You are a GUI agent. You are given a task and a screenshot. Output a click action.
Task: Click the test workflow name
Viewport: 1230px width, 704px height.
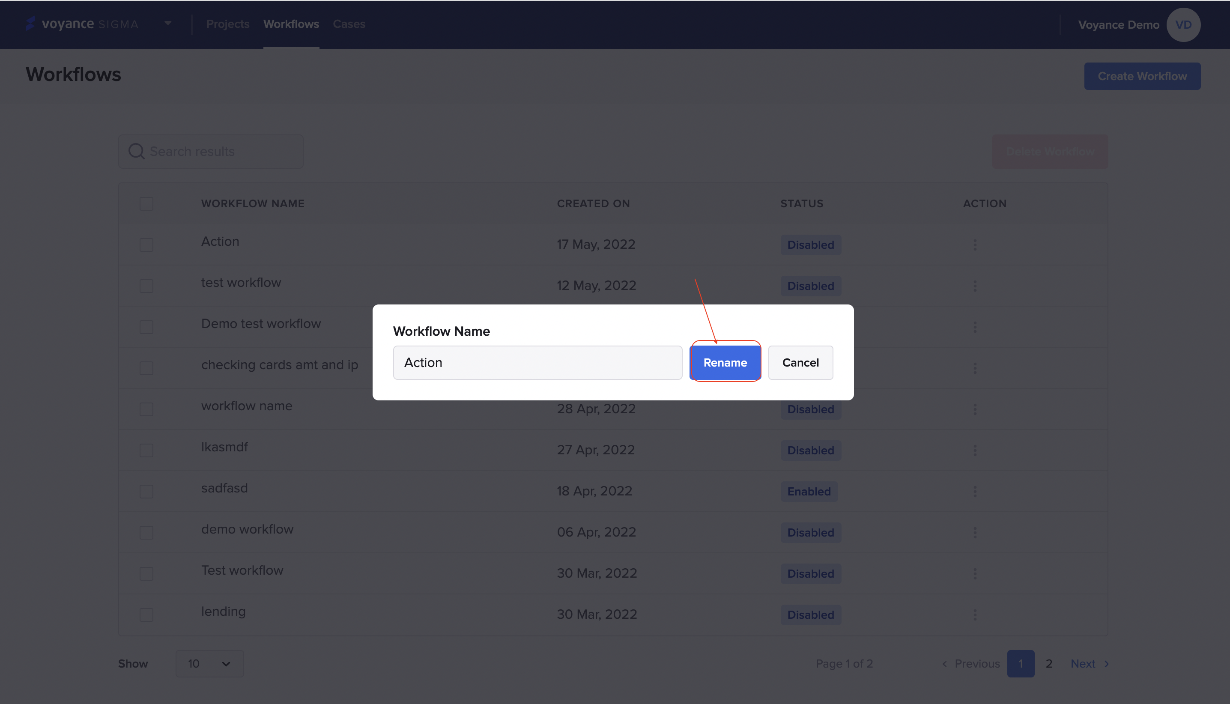[x=241, y=282]
